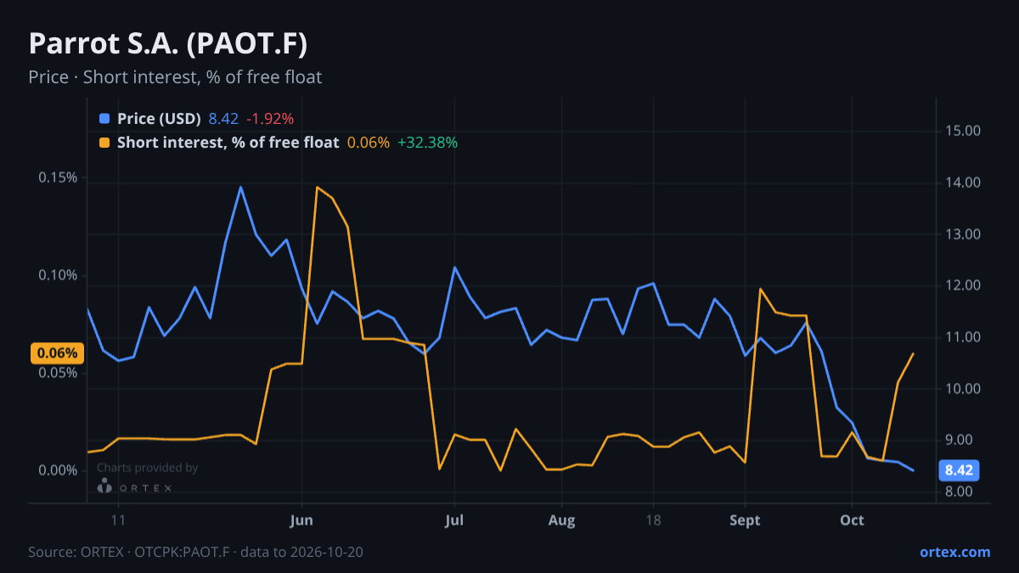Click the 10.00 right axis label
1019x573 pixels.
pos(962,389)
